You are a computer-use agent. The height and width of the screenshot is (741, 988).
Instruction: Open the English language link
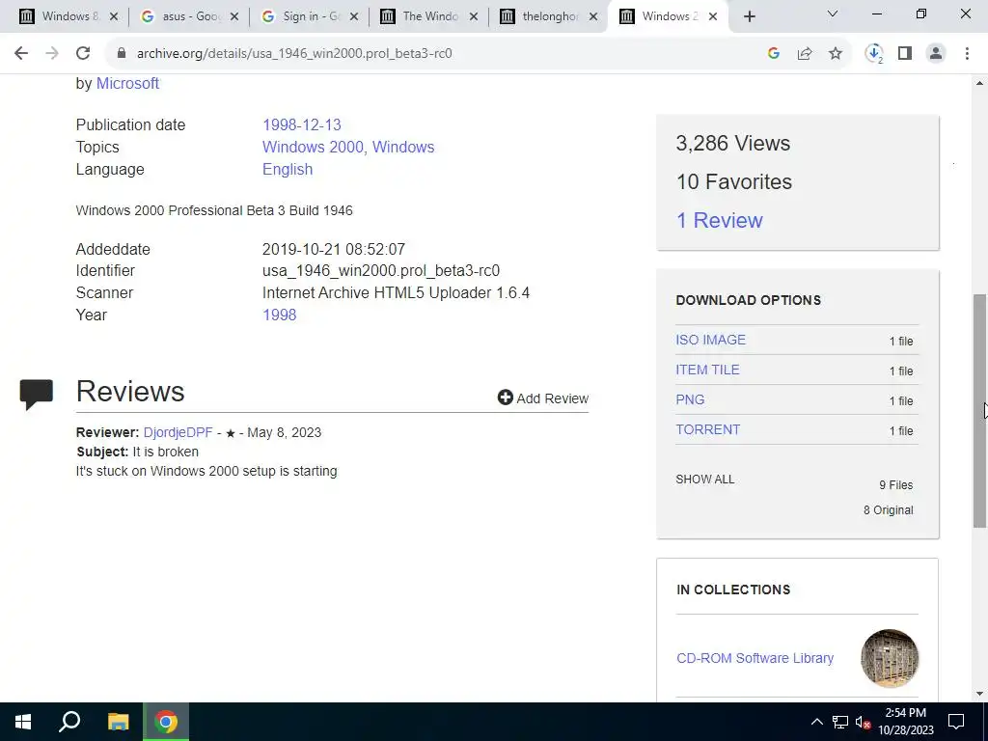[288, 170]
